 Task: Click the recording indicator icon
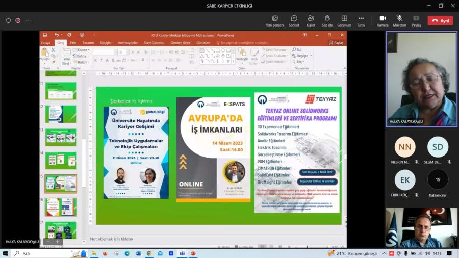pos(18,21)
